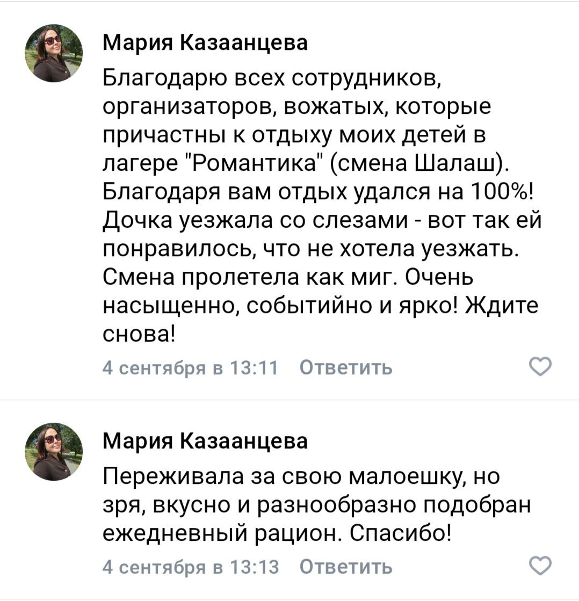579x601 pixels.
Task: Open the timestamp "4 сентября в 13:11"
Action: [190, 368]
